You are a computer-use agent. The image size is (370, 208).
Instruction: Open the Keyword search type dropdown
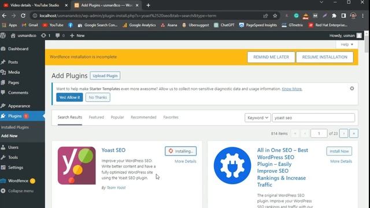[257, 118]
